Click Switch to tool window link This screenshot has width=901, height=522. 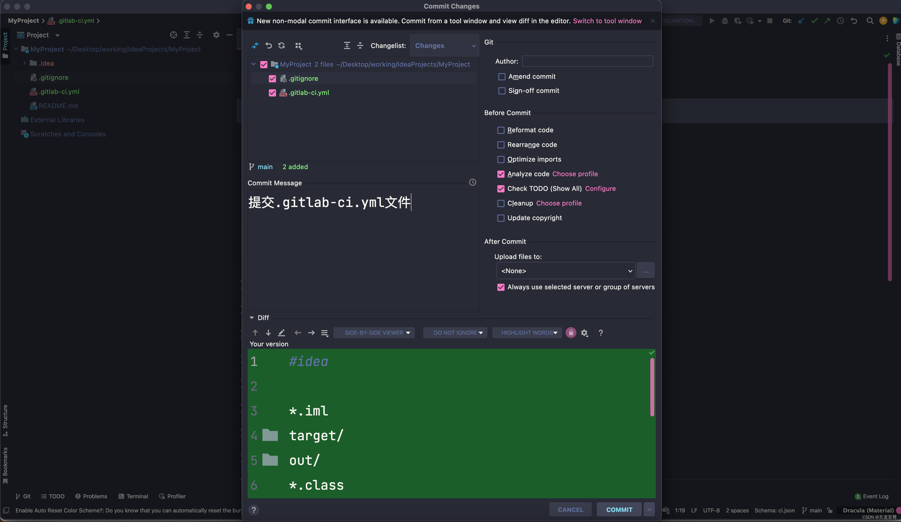(x=607, y=21)
